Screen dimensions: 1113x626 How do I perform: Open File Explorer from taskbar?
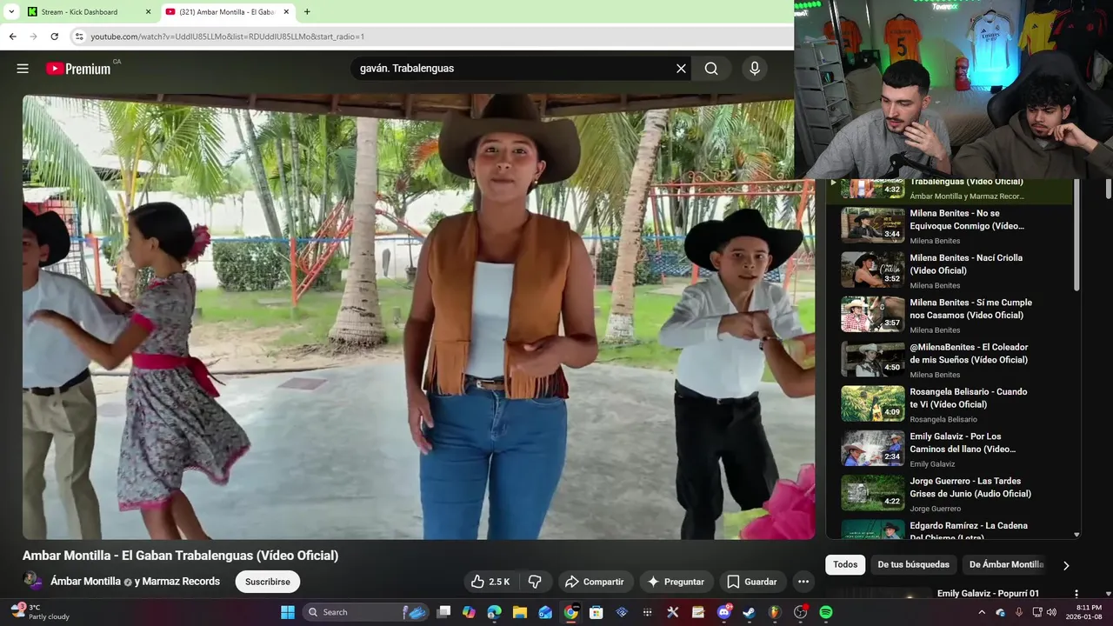click(519, 612)
